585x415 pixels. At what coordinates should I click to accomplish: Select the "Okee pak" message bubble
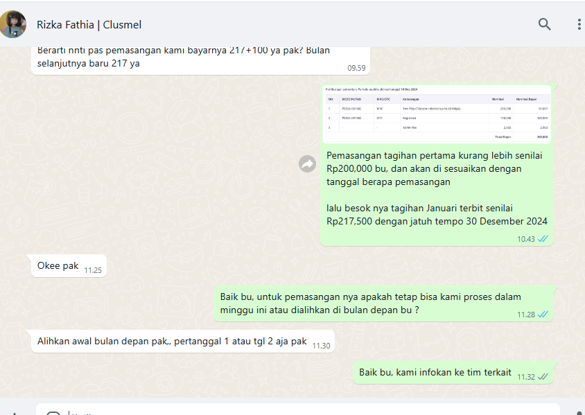click(58, 265)
